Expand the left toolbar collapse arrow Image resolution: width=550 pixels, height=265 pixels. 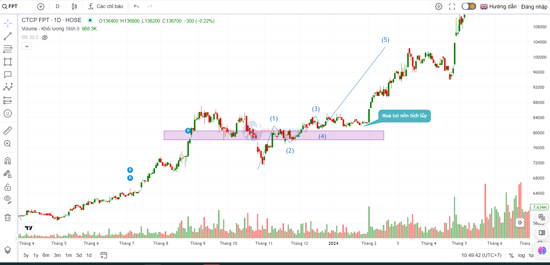coord(16,238)
